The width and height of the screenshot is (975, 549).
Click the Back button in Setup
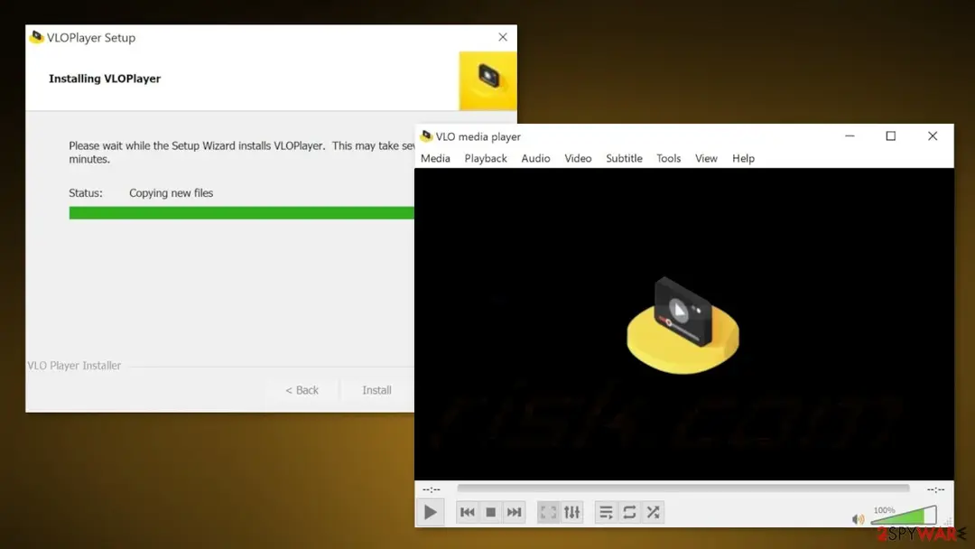point(302,390)
